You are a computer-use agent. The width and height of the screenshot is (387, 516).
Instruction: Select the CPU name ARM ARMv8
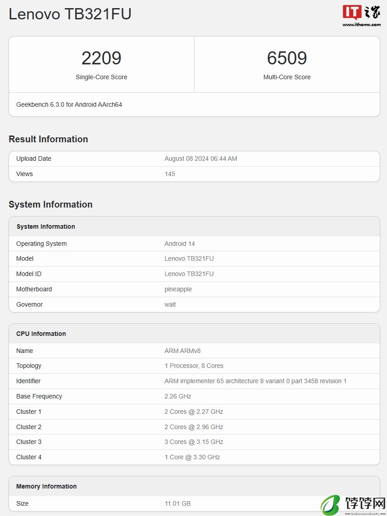[182, 351]
